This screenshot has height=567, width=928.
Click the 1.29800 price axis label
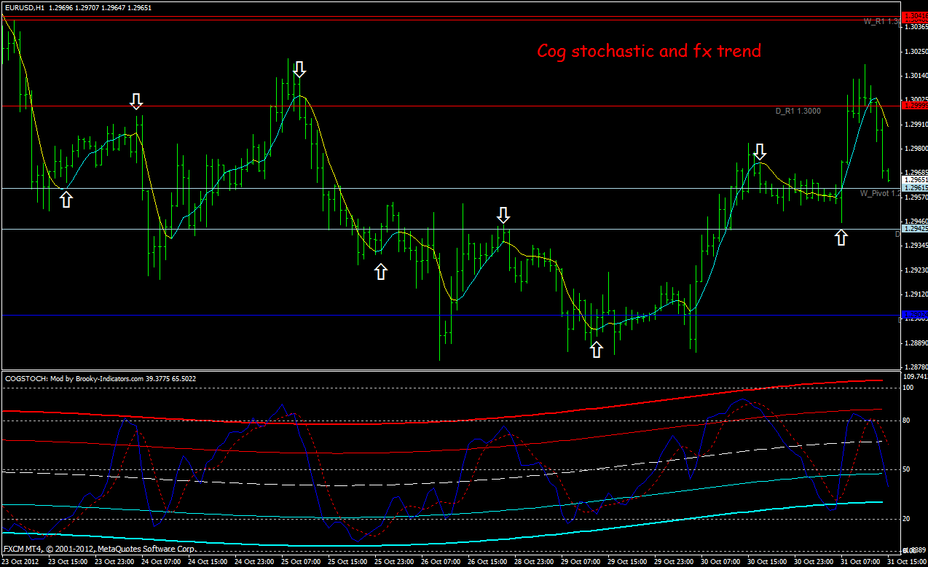click(x=916, y=149)
